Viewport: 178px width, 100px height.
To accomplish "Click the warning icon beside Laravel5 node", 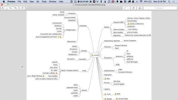I will pyautogui.click(x=92, y=55).
